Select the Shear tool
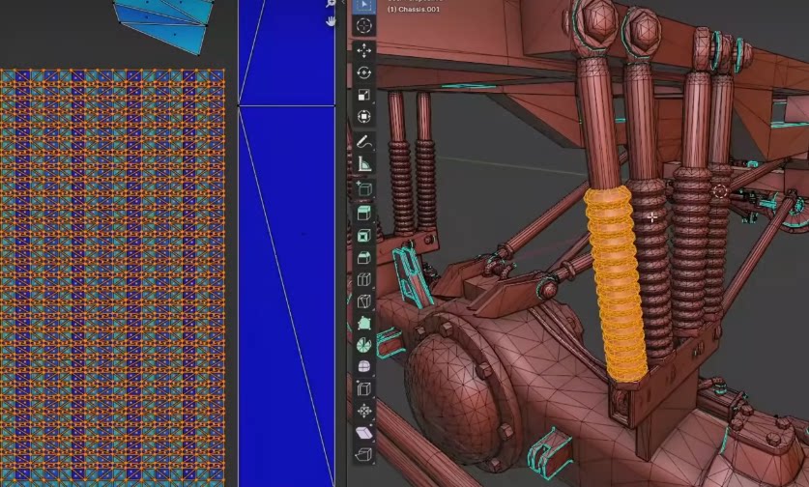Screen dimensions: 809x487 click(363, 433)
